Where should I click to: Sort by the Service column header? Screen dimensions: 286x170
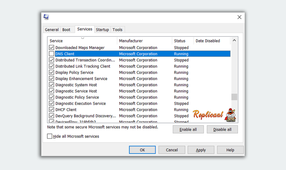click(x=82, y=41)
